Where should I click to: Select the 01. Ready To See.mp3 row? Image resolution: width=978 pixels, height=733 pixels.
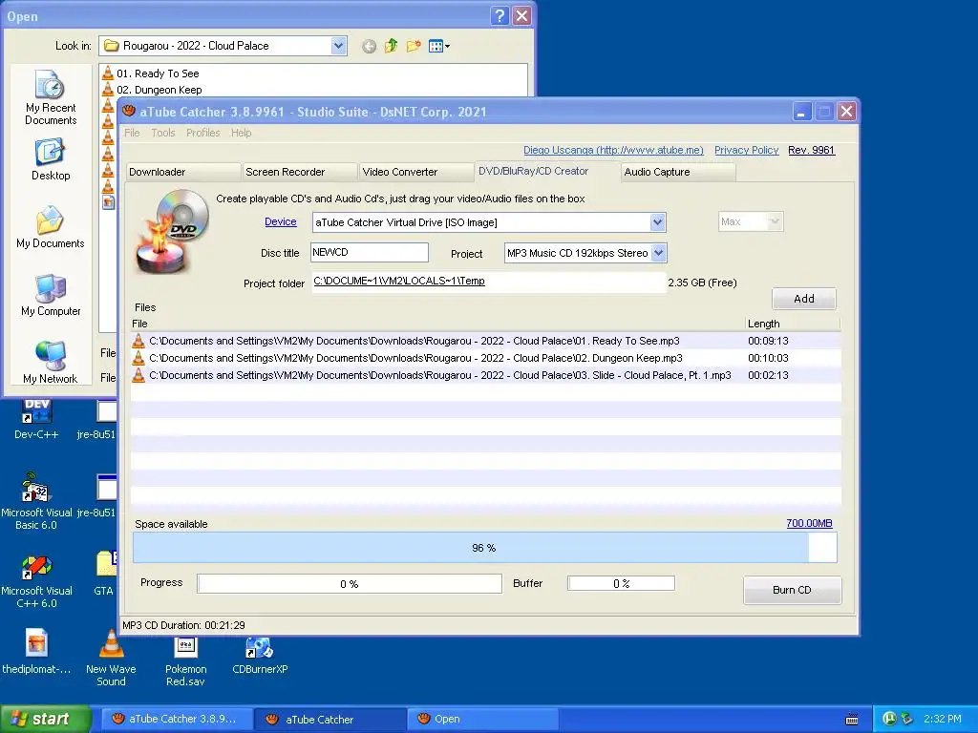click(486, 341)
